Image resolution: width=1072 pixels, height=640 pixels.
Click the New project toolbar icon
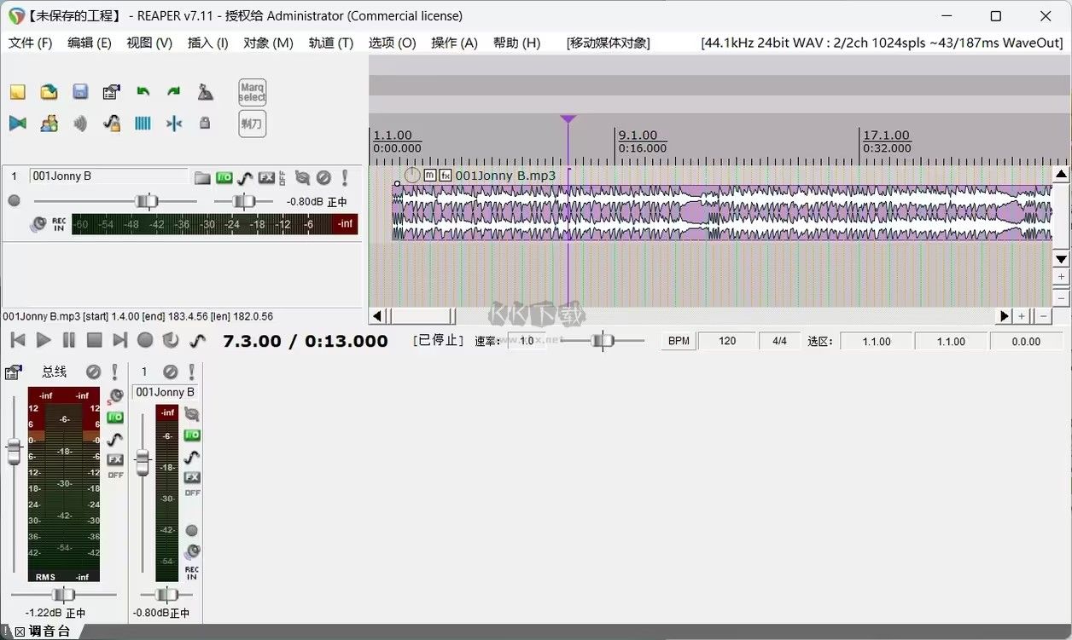(18, 92)
